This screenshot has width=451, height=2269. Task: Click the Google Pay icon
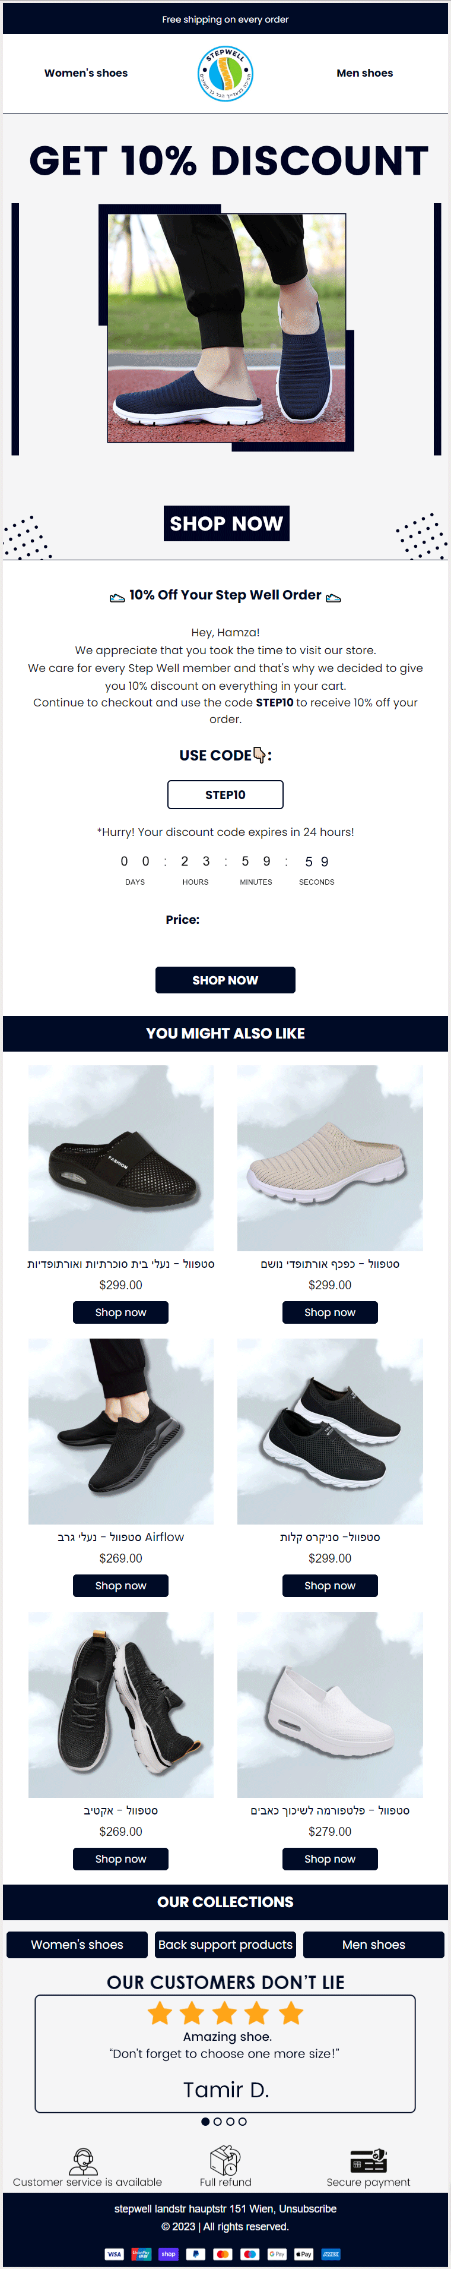tap(277, 2254)
